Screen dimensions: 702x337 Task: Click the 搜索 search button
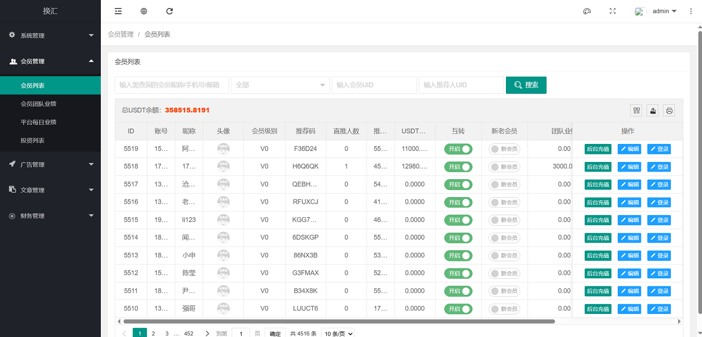tap(526, 85)
